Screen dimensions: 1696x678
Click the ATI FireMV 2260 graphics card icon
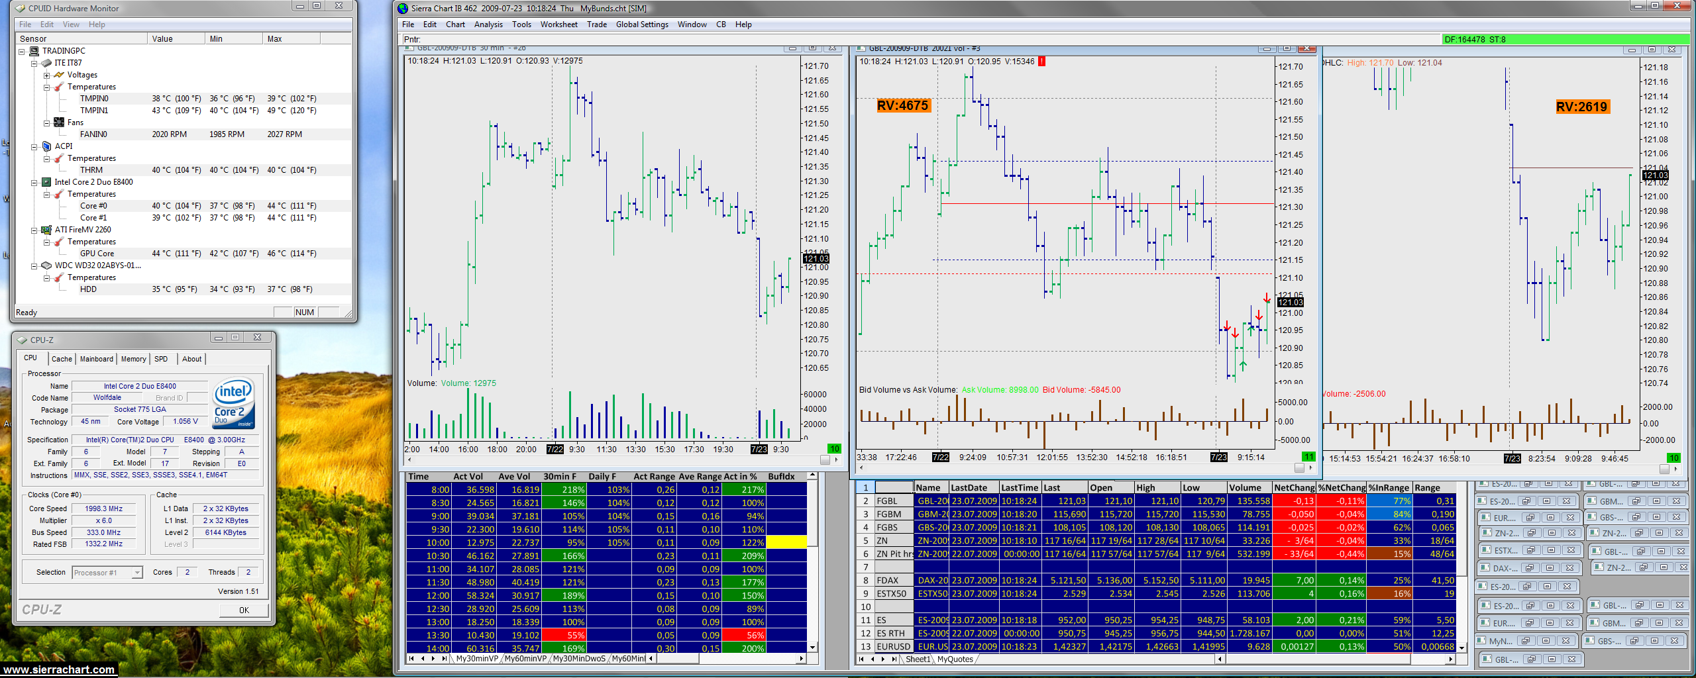46,230
